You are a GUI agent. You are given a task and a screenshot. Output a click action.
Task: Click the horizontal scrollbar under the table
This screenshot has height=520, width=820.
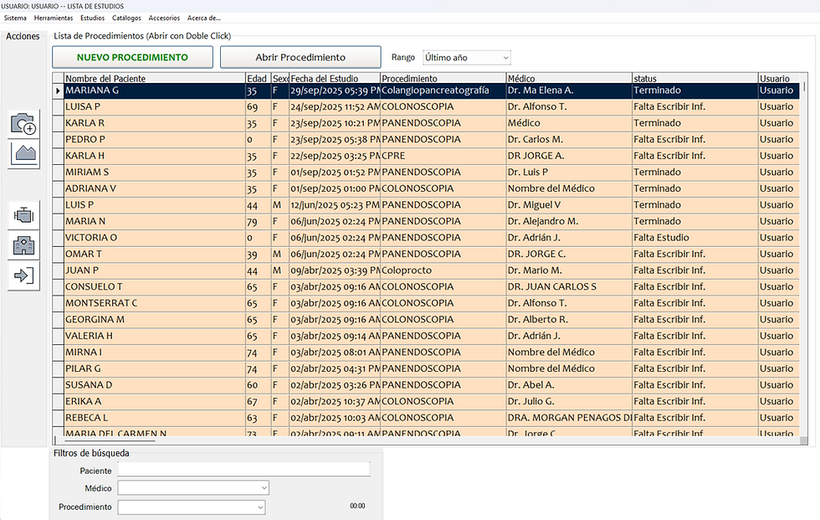426,441
